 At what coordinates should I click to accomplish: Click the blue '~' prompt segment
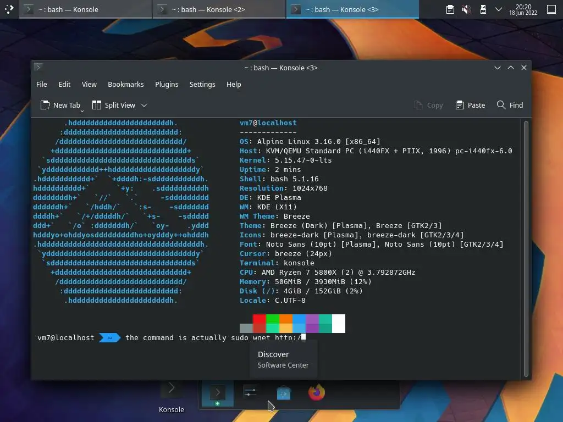pyautogui.click(x=109, y=338)
